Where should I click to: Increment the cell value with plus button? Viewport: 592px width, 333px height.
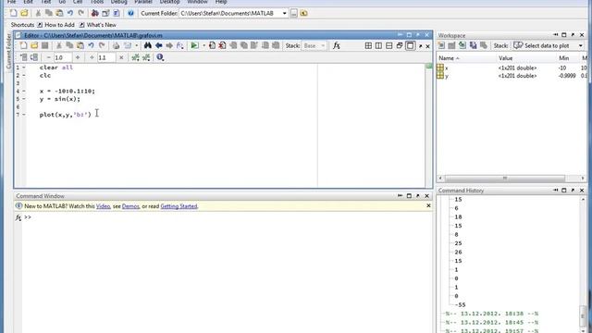tap(78, 57)
